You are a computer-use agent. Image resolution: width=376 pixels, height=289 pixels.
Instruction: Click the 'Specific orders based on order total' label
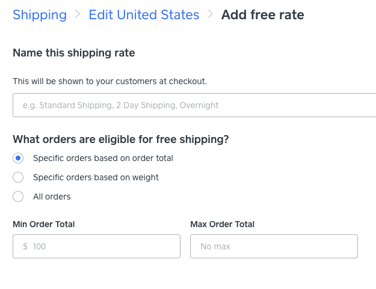[103, 158]
